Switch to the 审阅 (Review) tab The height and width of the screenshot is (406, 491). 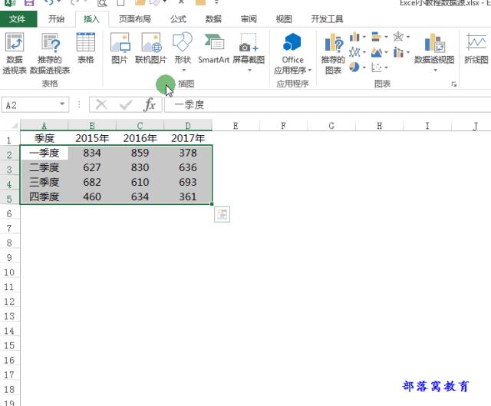pyautogui.click(x=249, y=19)
